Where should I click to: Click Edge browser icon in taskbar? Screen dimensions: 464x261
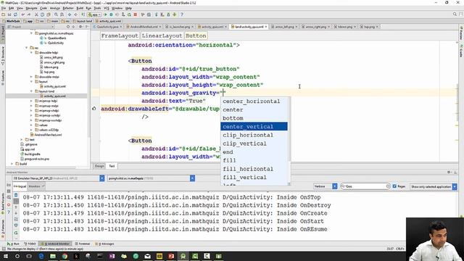pos(41,256)
